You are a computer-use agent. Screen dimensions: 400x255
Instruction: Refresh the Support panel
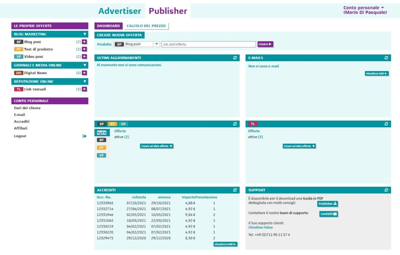pyautogui.click(x=386, y=190)
